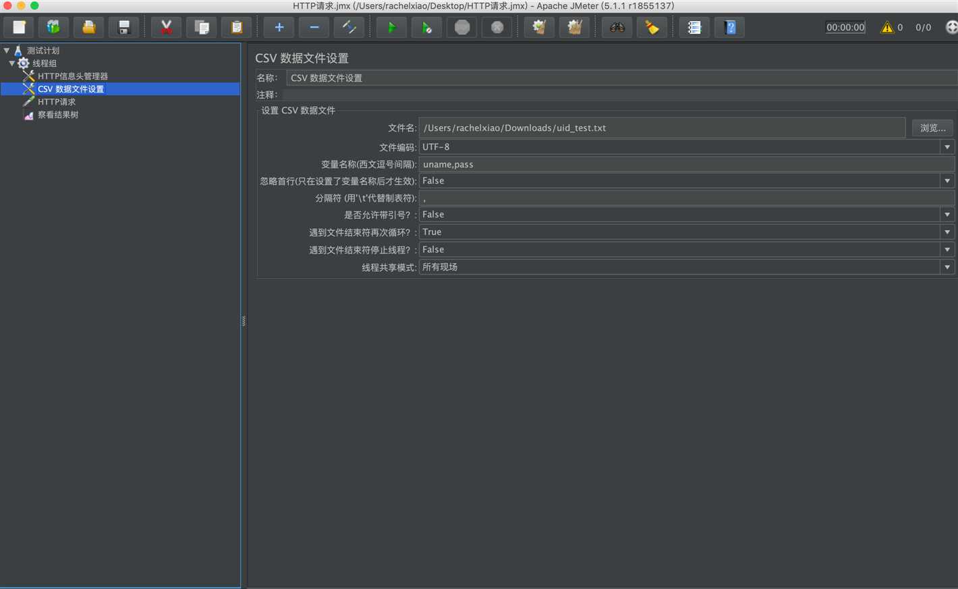This screenshot has height=589, width=958.
Task: Click the Toggle enable/disable icon
Action: point(349,28)
